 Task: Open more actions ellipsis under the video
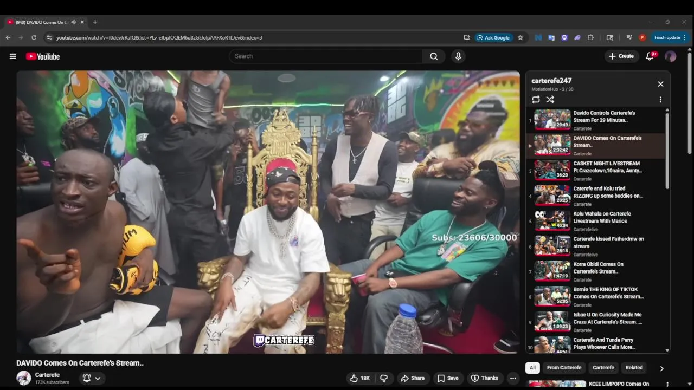pos(513,378)
